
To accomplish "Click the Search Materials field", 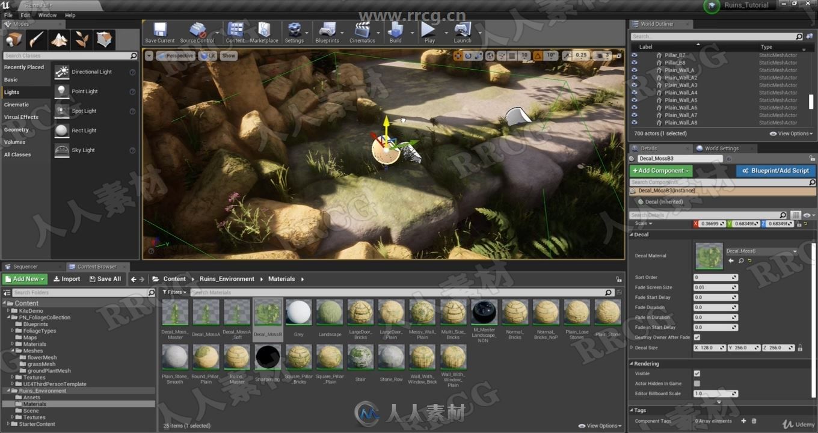I will point(401,292).
